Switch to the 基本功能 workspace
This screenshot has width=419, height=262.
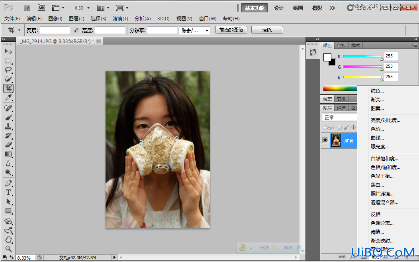point(255,8)
